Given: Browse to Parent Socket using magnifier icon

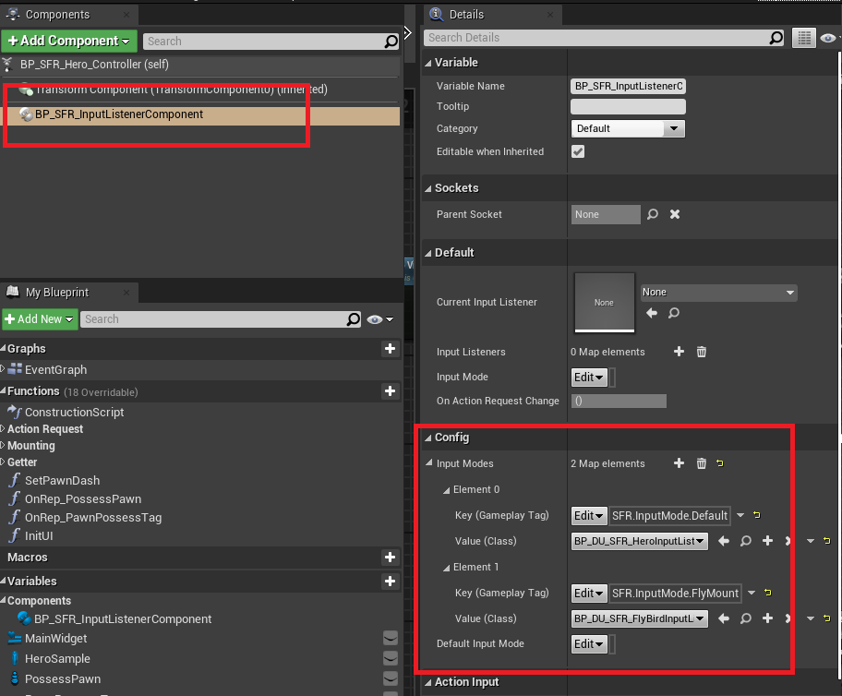Looking at the screenshot, I should pyautogui.click(x=653, y=214).
